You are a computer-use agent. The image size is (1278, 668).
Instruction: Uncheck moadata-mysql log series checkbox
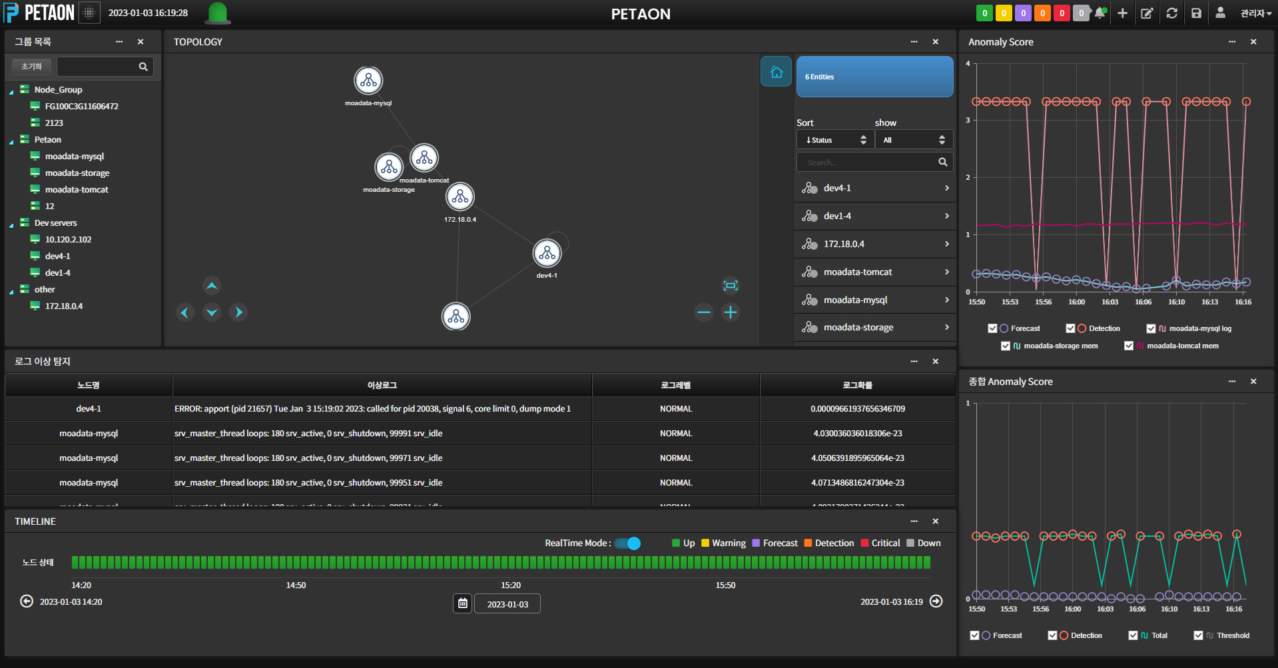(1151, 328)
